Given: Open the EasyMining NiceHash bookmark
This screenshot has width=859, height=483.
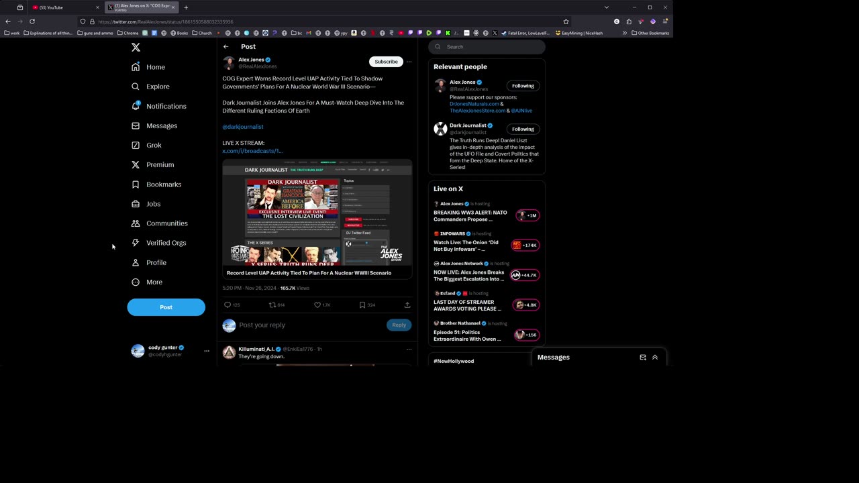Looking at the screenshot, I should [x=579, y=33].
